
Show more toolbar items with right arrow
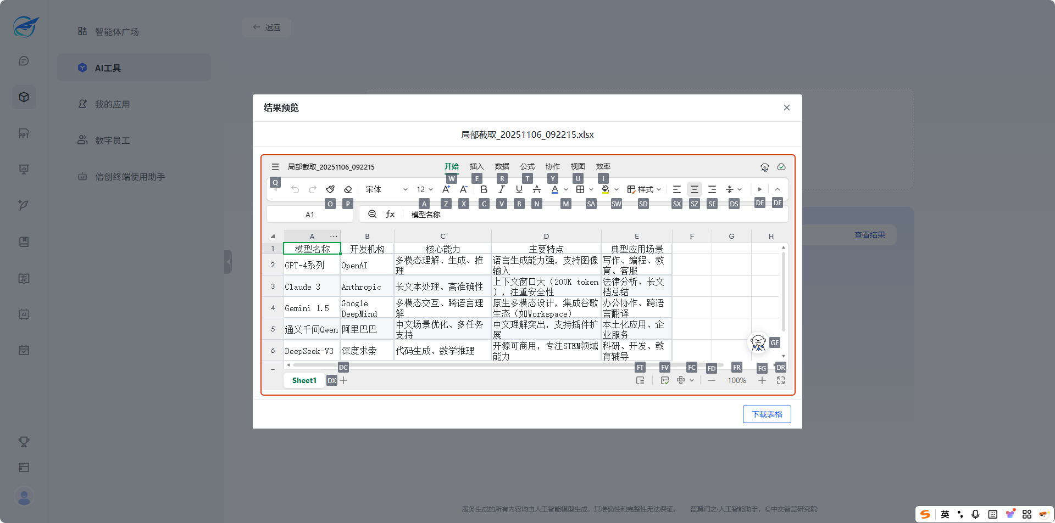pos(760,189)
